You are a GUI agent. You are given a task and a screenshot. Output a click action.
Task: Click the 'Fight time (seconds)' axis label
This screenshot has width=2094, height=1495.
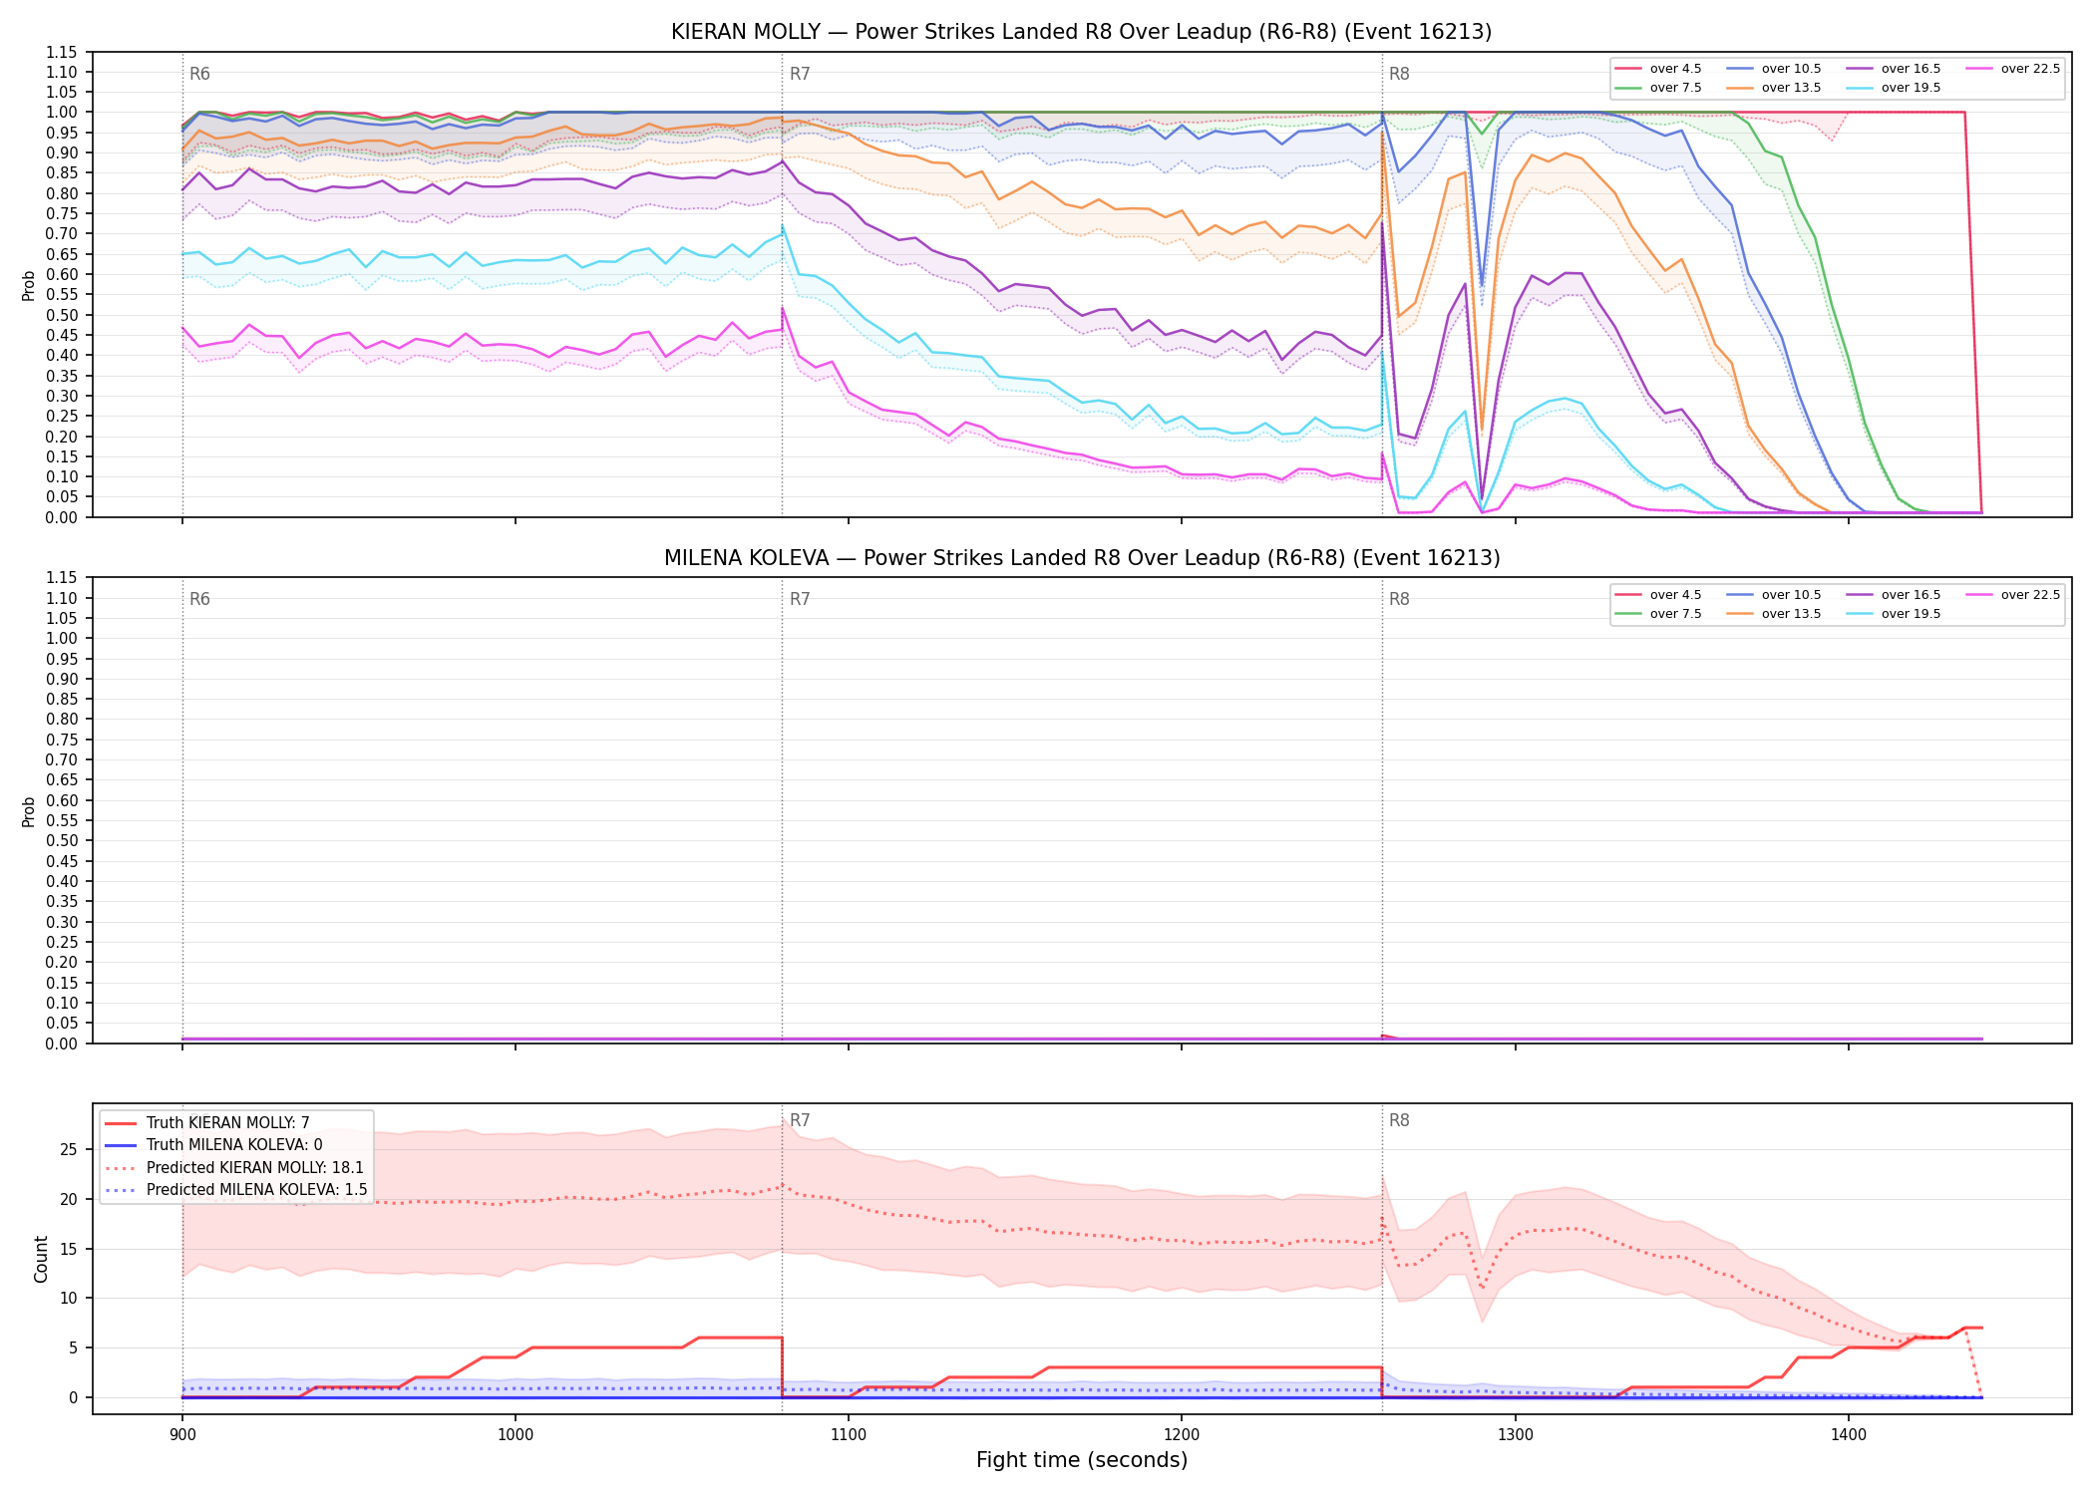(x=1082, y=1460)
